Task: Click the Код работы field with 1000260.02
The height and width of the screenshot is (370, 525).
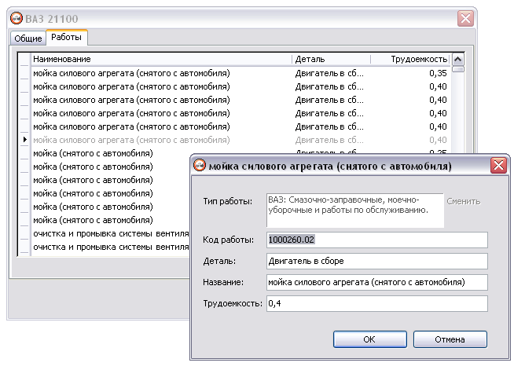Action: pos(377,240)
